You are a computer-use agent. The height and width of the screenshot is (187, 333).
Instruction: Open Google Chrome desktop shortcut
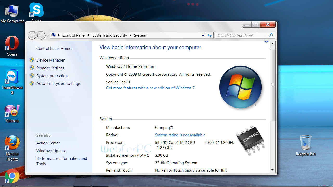12,177
